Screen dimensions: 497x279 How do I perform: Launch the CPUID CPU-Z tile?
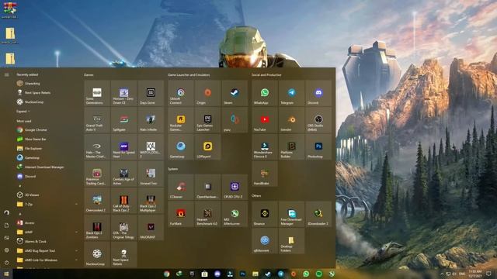[x=235, y=187]
